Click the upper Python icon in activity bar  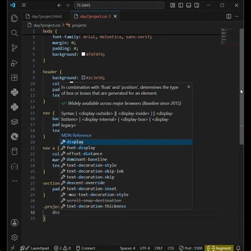14,92
